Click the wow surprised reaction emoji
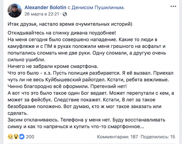182x144 pixels. click(x=16, y=137)
